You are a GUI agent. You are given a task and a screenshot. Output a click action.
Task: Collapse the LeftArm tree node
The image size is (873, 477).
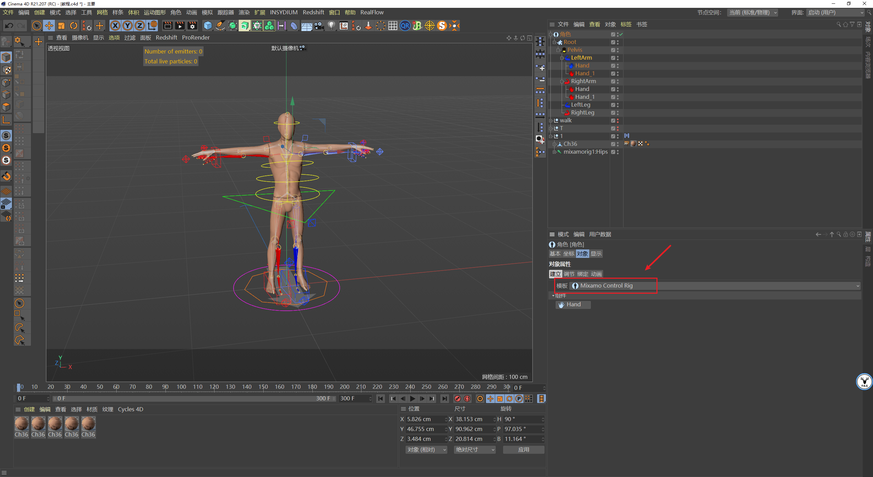562,58
